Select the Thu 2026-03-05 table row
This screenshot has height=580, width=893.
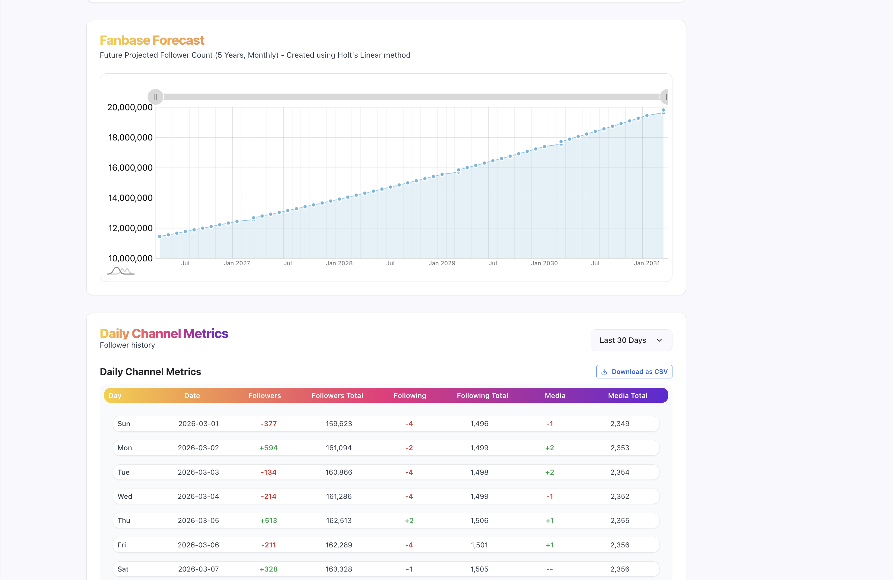[x=386, y=520]
